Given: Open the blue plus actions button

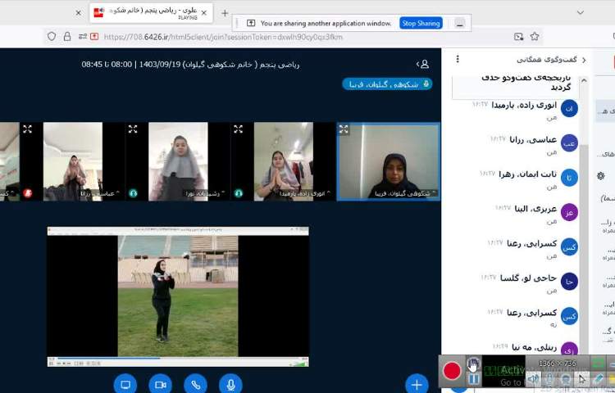Looking at the screenshot, I should [417, 384].
